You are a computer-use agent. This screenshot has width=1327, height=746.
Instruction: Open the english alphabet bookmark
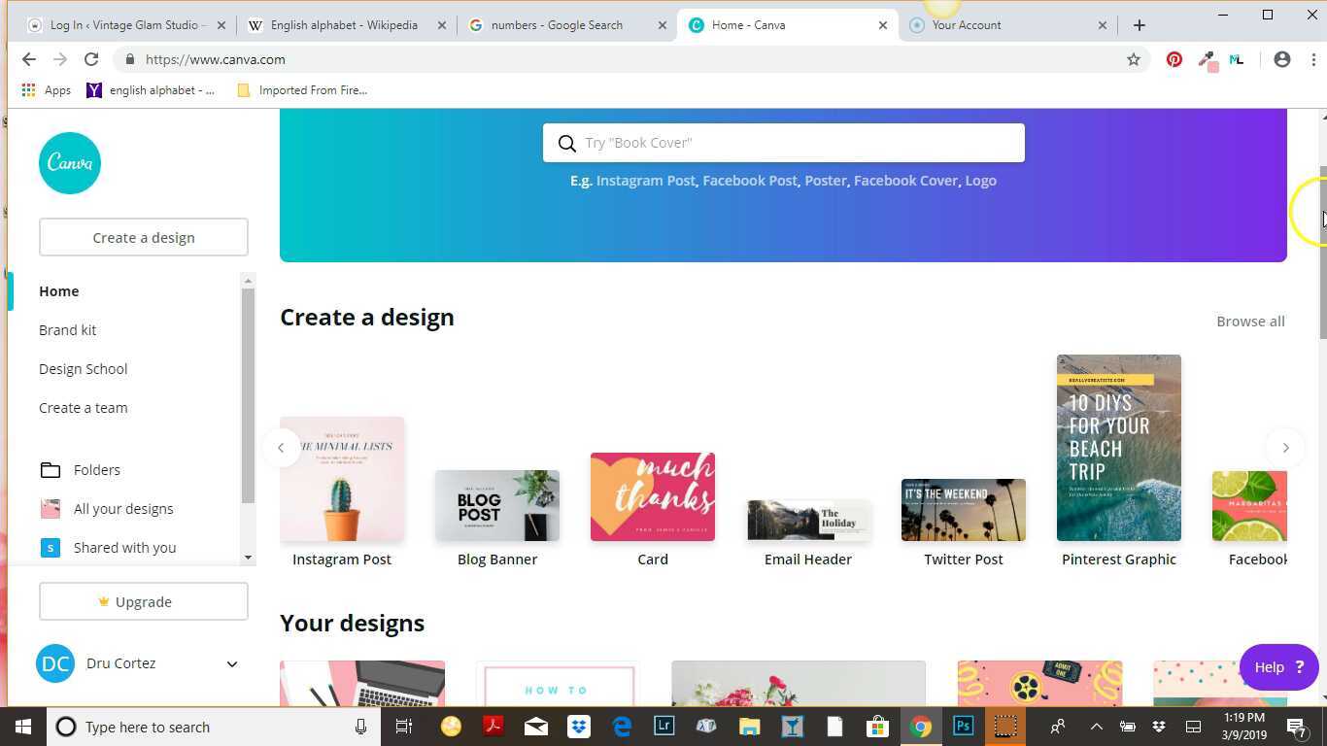coord(151,90)
